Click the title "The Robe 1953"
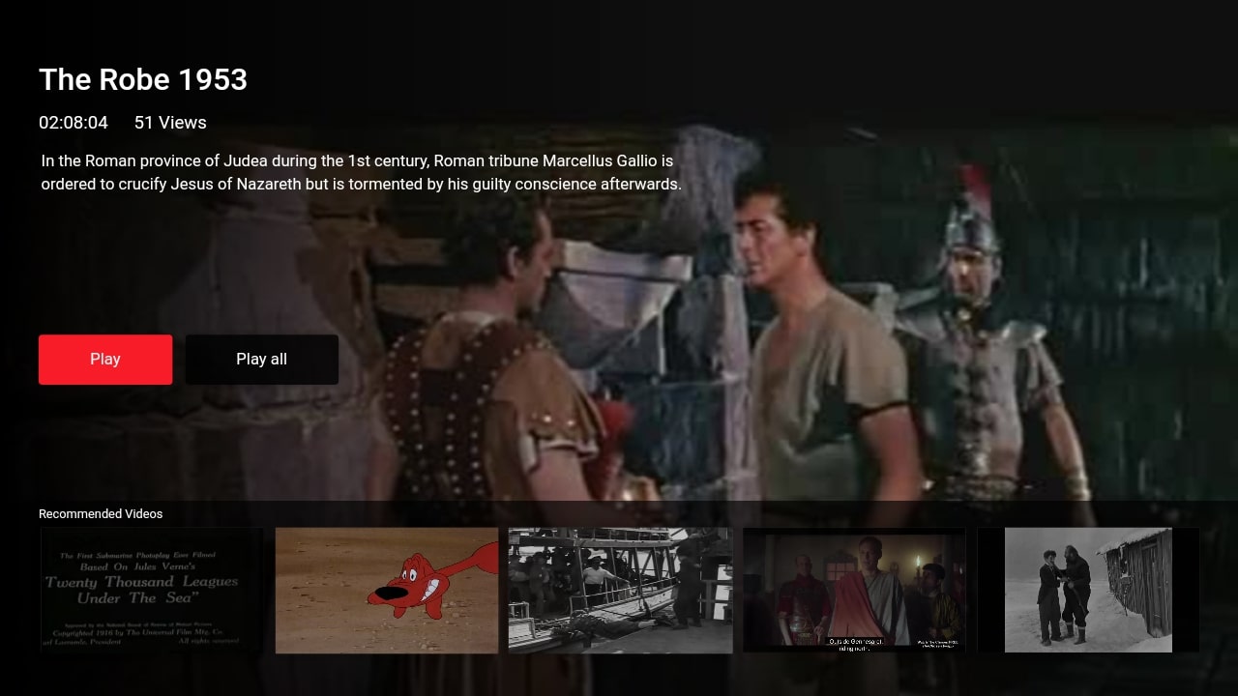Image resolution: width=1238 pixels, height=696 pixels. click(143, 79)
